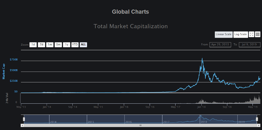Click the To date field

point(250,45)
